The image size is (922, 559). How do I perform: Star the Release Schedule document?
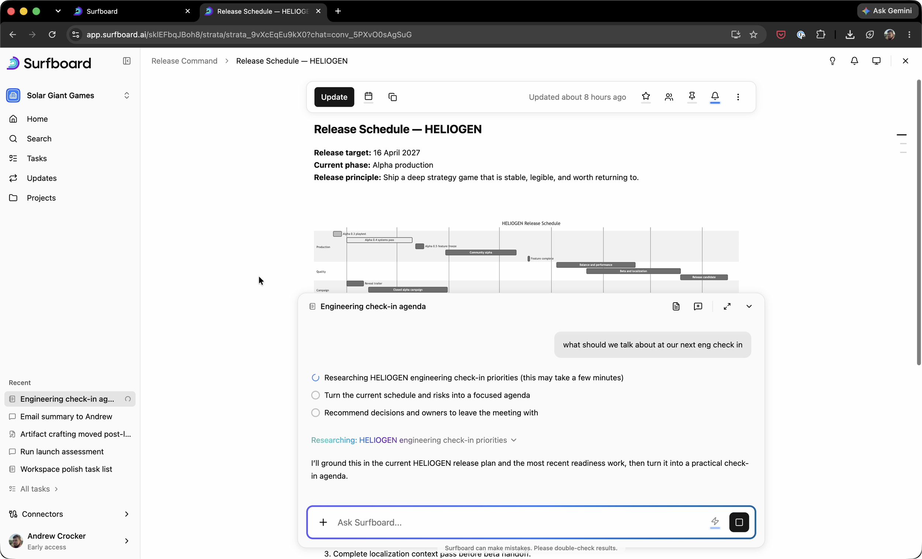coord(646,96)
